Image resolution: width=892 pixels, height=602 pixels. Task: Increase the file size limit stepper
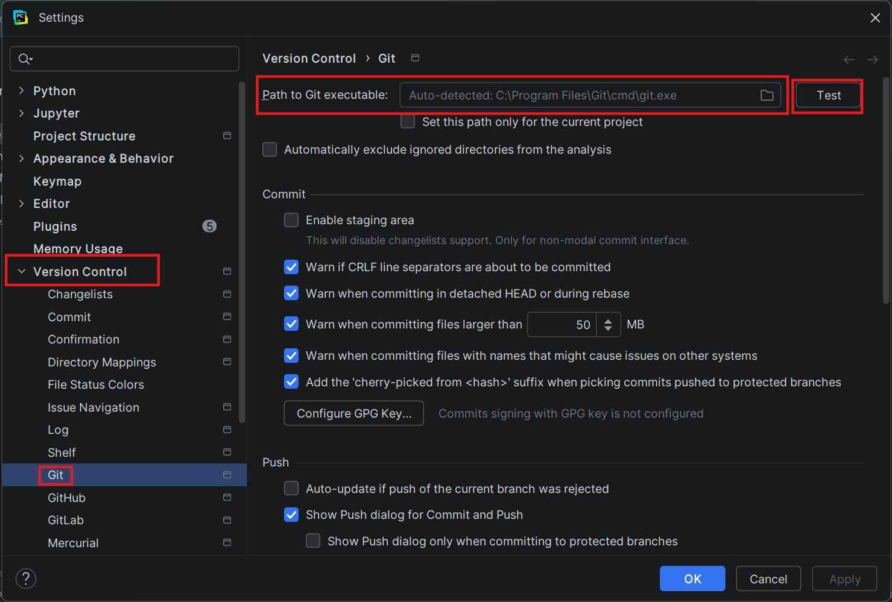(x=608, y=321)
